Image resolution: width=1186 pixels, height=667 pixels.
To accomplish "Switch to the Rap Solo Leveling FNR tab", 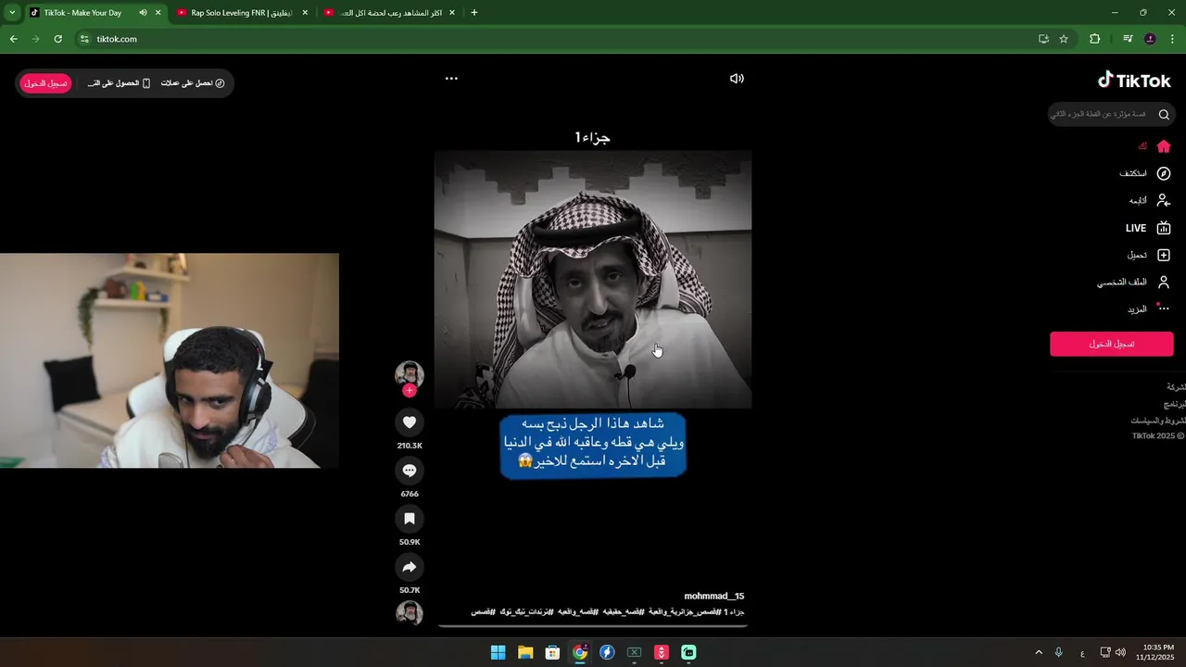I will (x=241, y=13).
